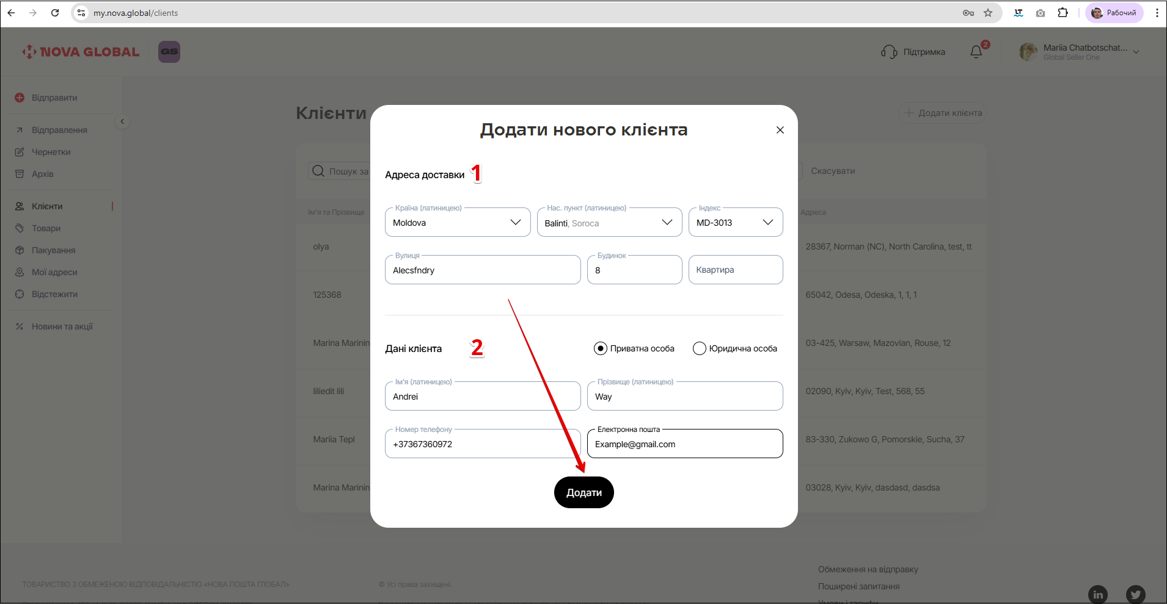Select Приватна особа radio button
Screen dimensions: 1167x604
[x=601, y=348]
